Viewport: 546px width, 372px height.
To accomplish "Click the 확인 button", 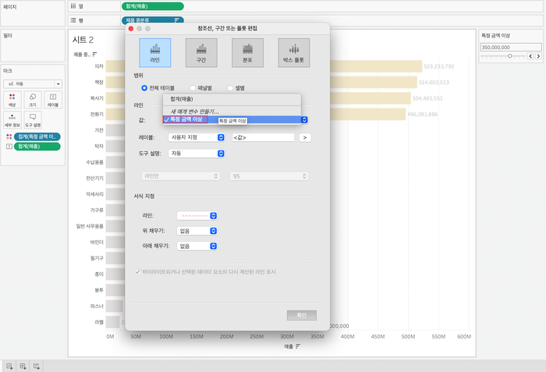I will click(302, 315).
